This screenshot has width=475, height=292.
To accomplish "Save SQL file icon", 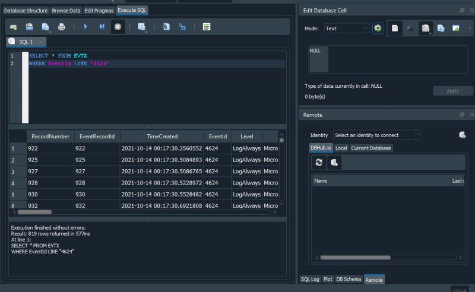I will click(x=46, y=27).
